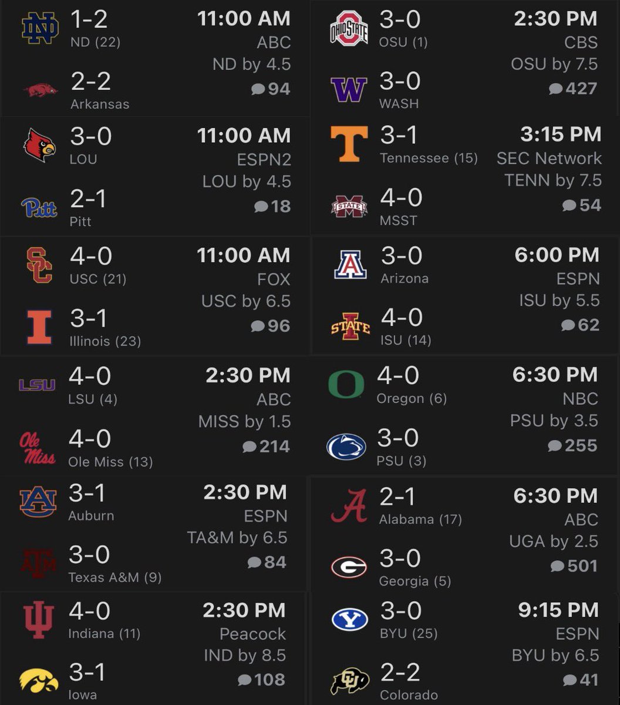This screenshot has height=705, width=620.
Task: Click the Georgia G logo
Action: tap(349, 567)
